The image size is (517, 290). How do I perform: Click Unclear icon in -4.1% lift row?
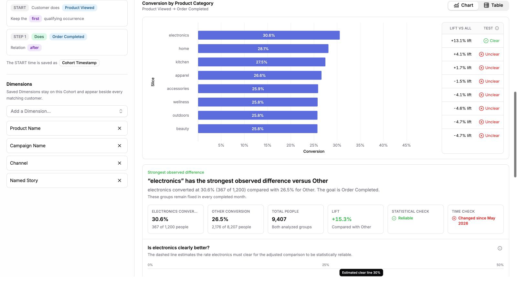click(x=481, y=95)
